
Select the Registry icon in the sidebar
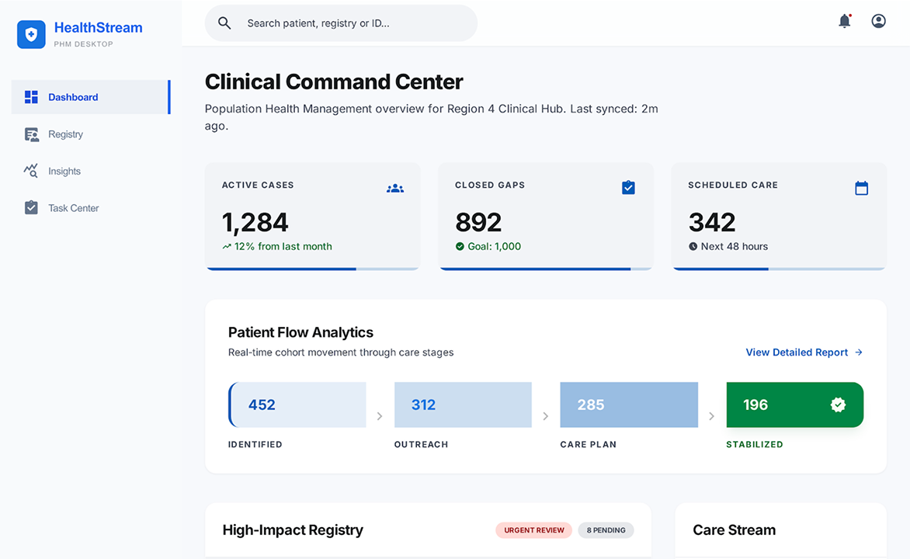point(32,134)
